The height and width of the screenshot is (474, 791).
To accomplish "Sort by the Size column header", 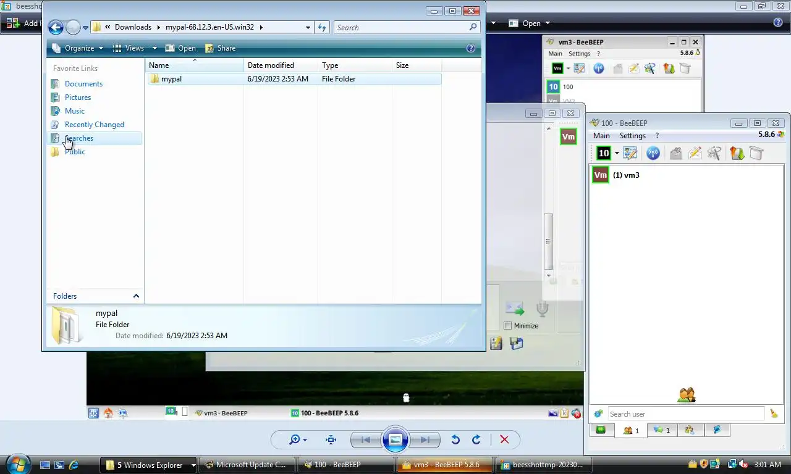I will click(x=417, y=65).
